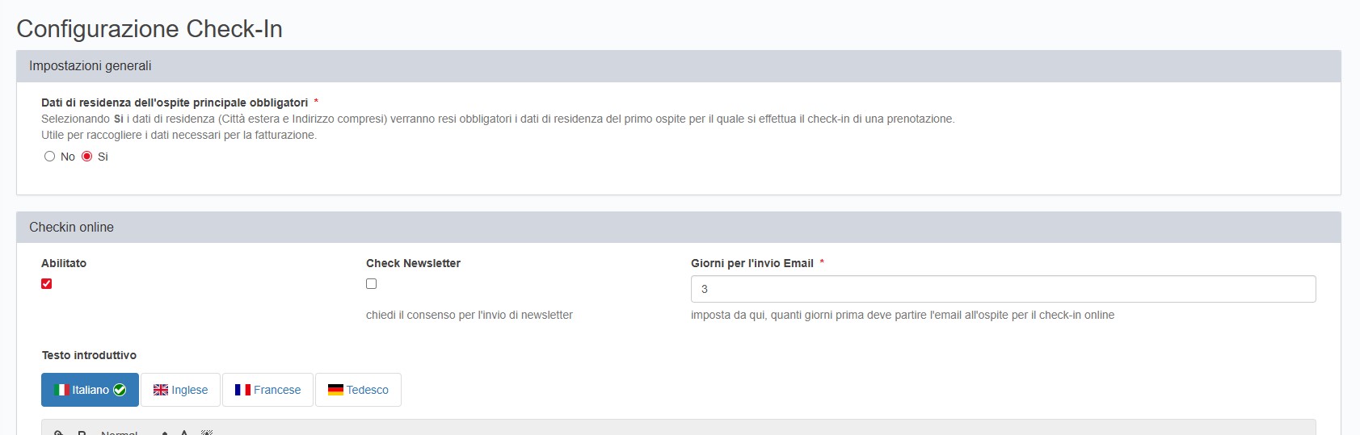Enable the Check Newsletter checkbox
Image resolution: width=1360 pixels, height=435 pixels.
pyautogui.click(x=372, y=284)
